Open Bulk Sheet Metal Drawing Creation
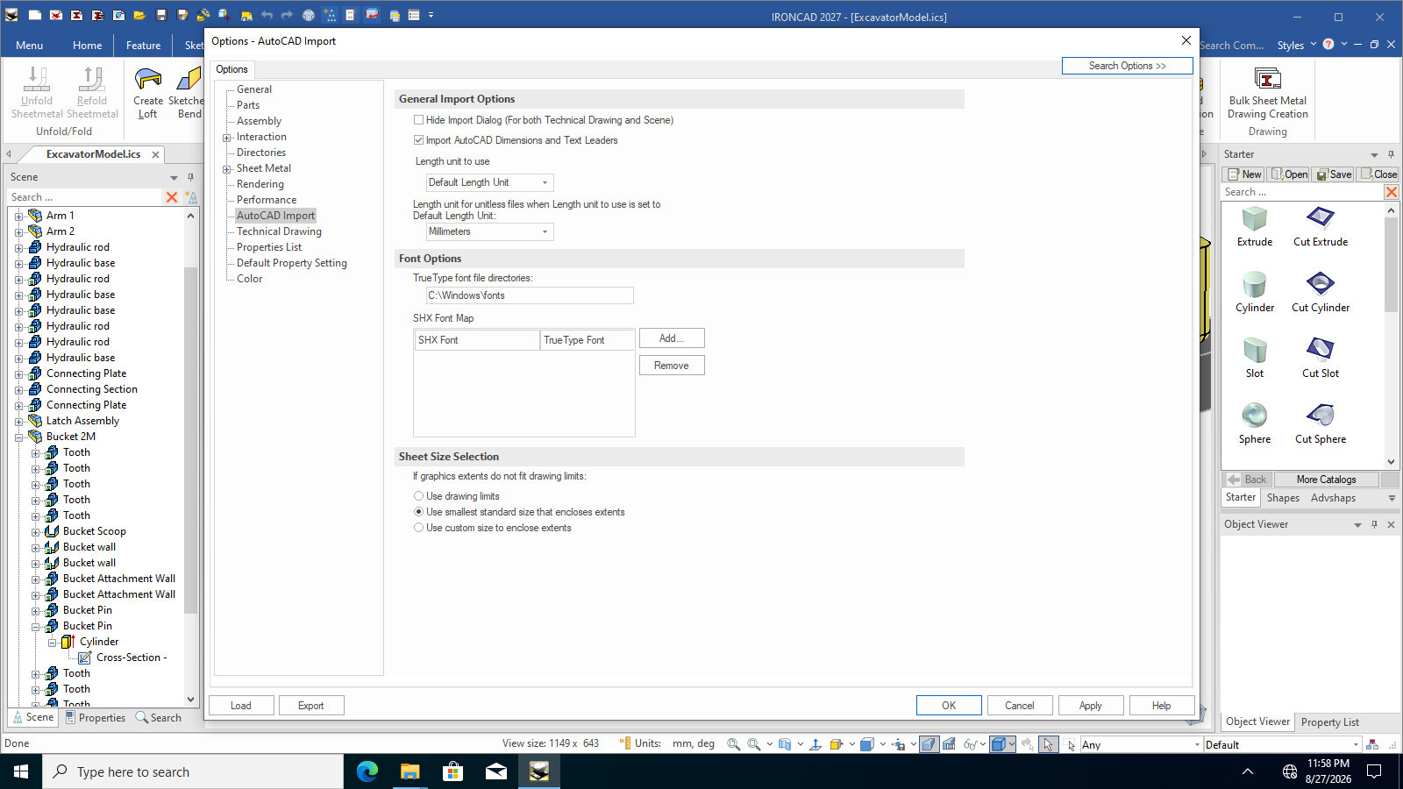 tap(1267, 94)
